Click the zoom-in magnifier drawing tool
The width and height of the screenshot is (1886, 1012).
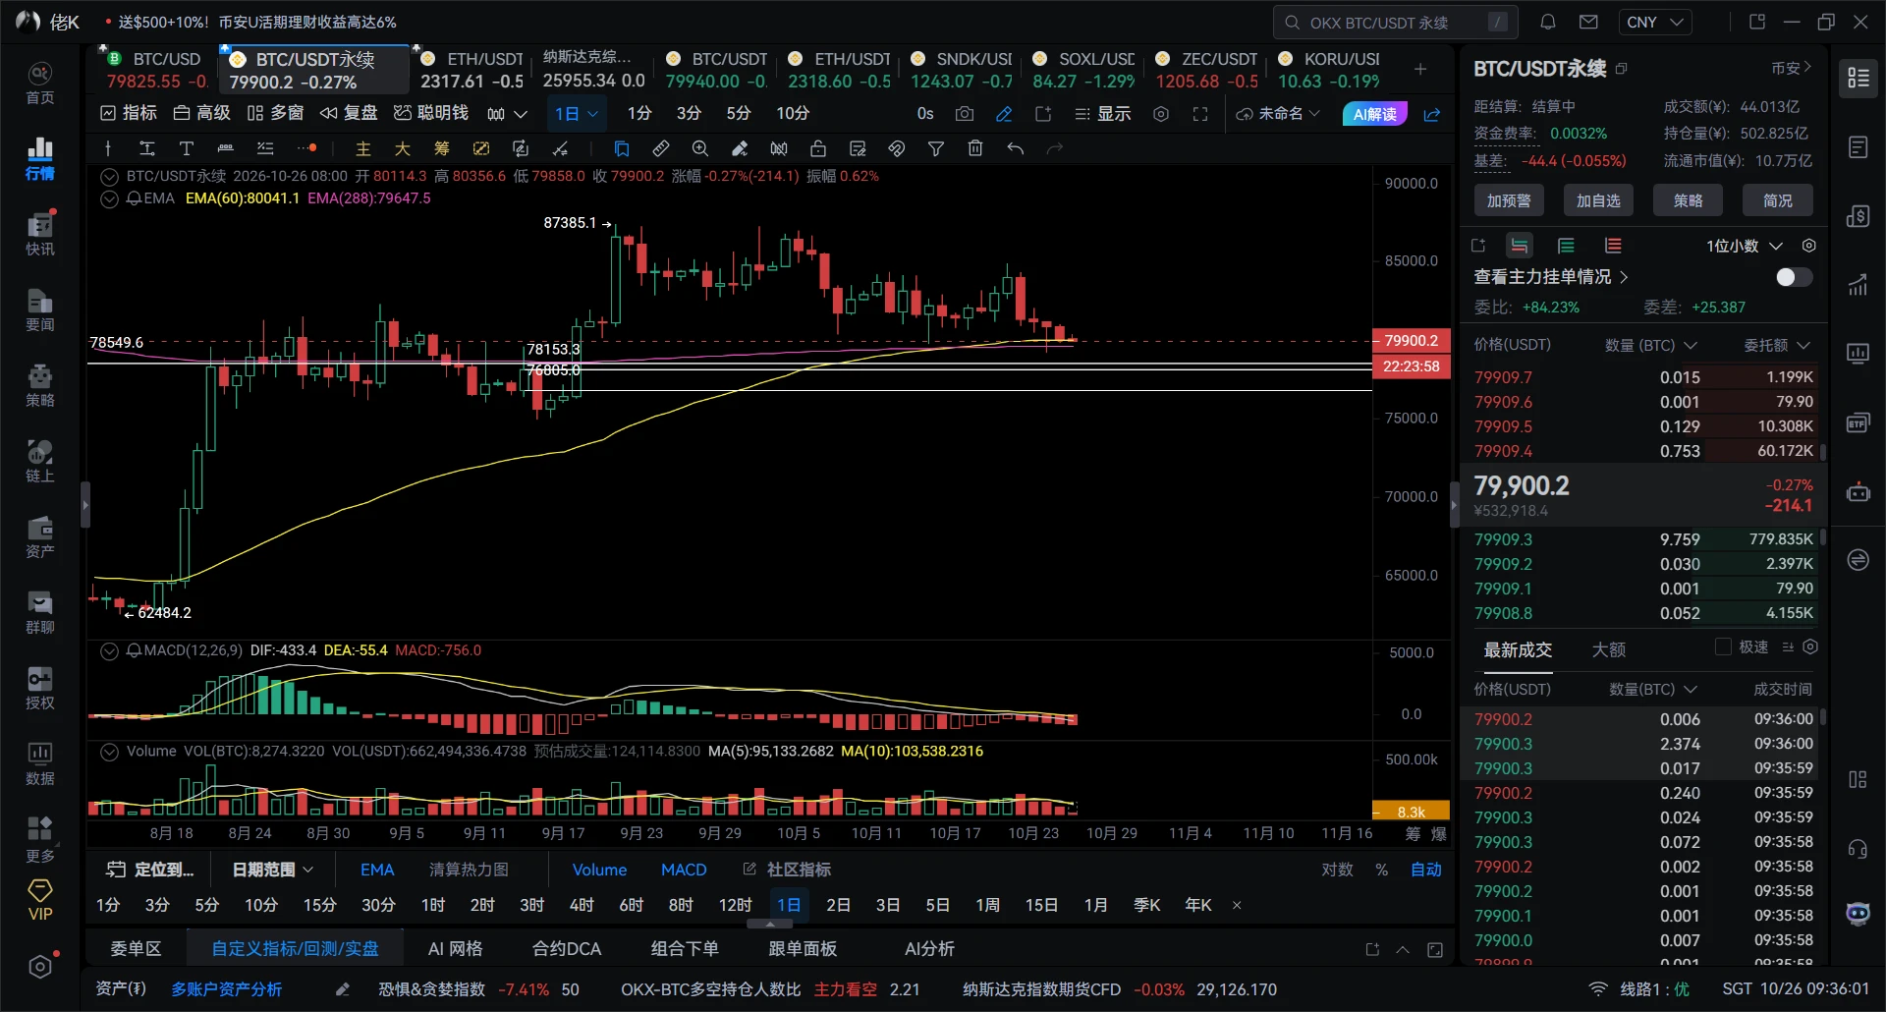tap(699, 148)
